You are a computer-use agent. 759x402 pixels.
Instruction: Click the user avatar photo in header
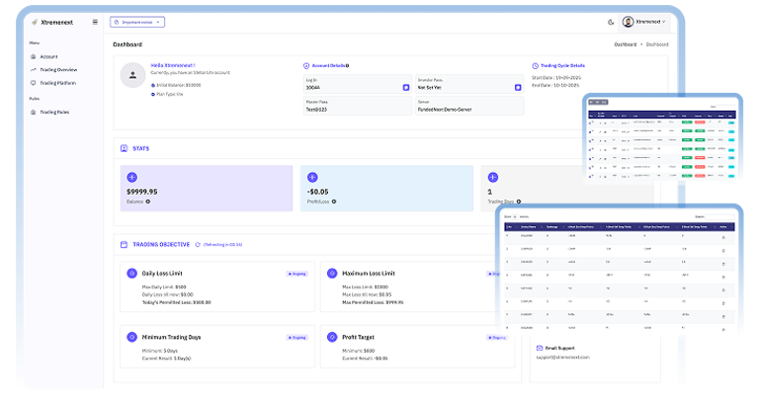628,22
